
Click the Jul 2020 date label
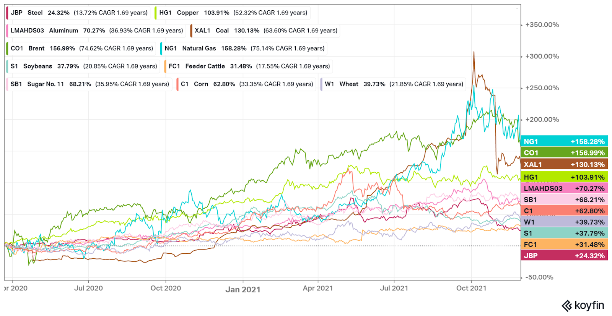click(88, 288)
